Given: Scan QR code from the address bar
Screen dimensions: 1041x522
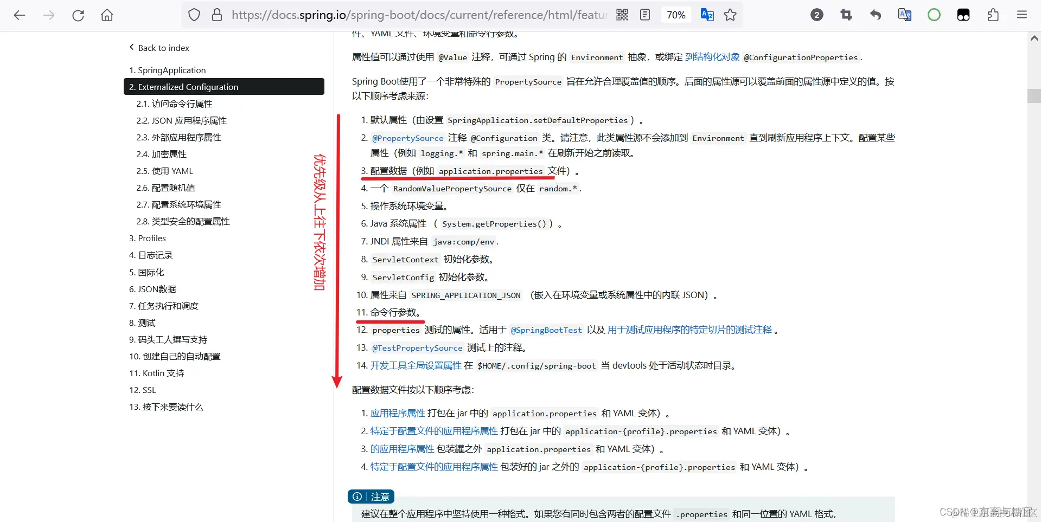Looking at the screenshot, I should click(x=622, y=15).
